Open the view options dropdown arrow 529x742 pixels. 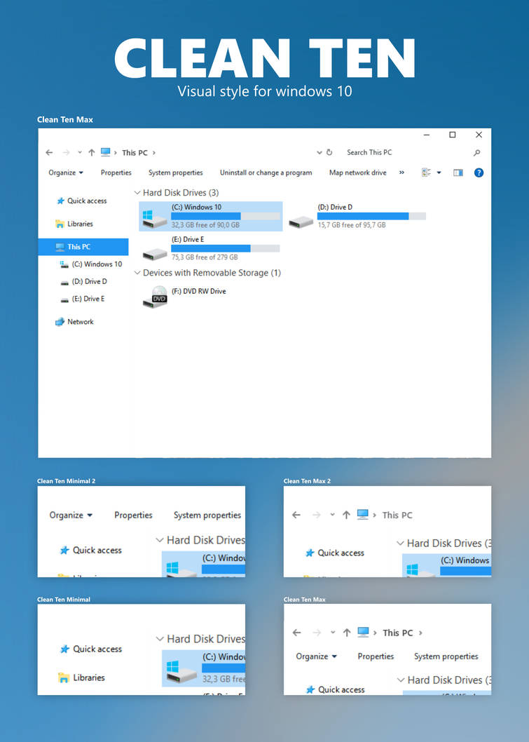pyautogui.click(x=439, y=173)
